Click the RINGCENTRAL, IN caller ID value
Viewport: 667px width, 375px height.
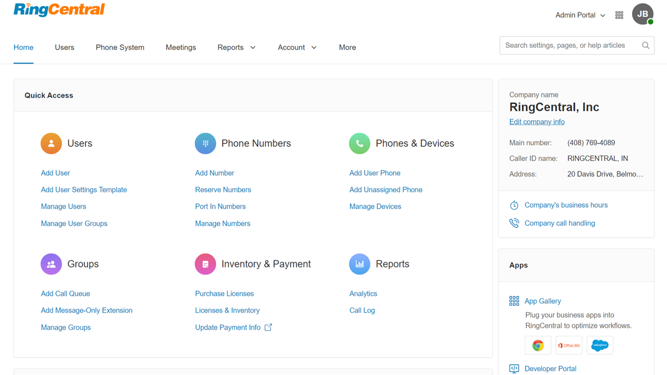(x=597, y=158)
